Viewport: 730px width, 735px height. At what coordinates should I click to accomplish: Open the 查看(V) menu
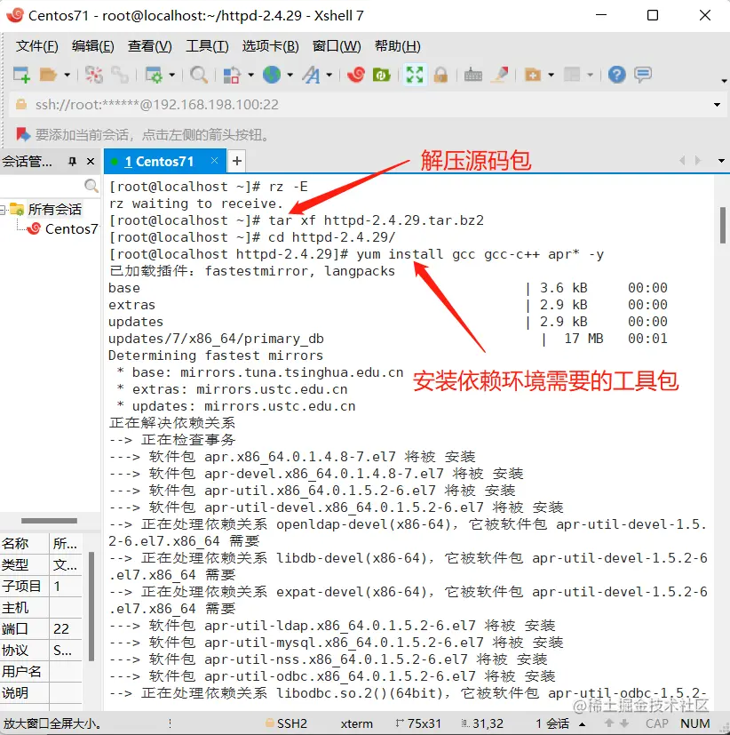pos(150,46)
